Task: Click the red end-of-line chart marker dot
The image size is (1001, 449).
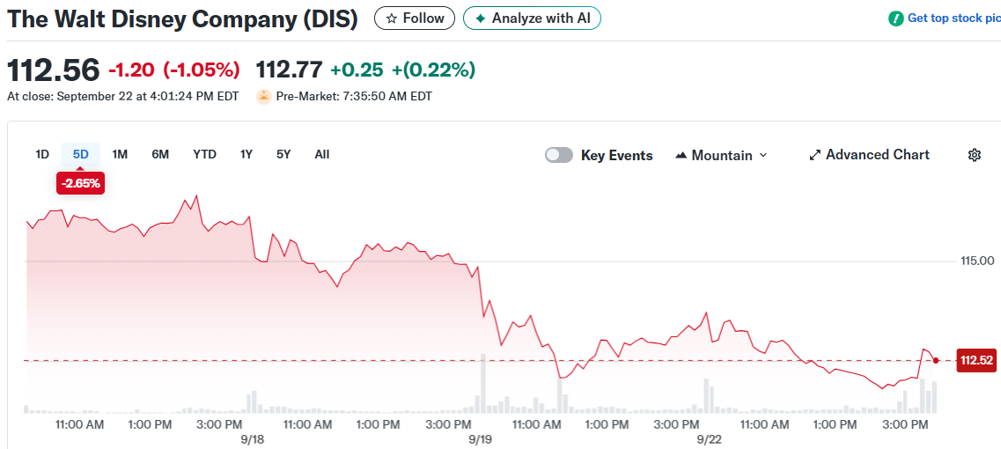Action: [936, 361]
